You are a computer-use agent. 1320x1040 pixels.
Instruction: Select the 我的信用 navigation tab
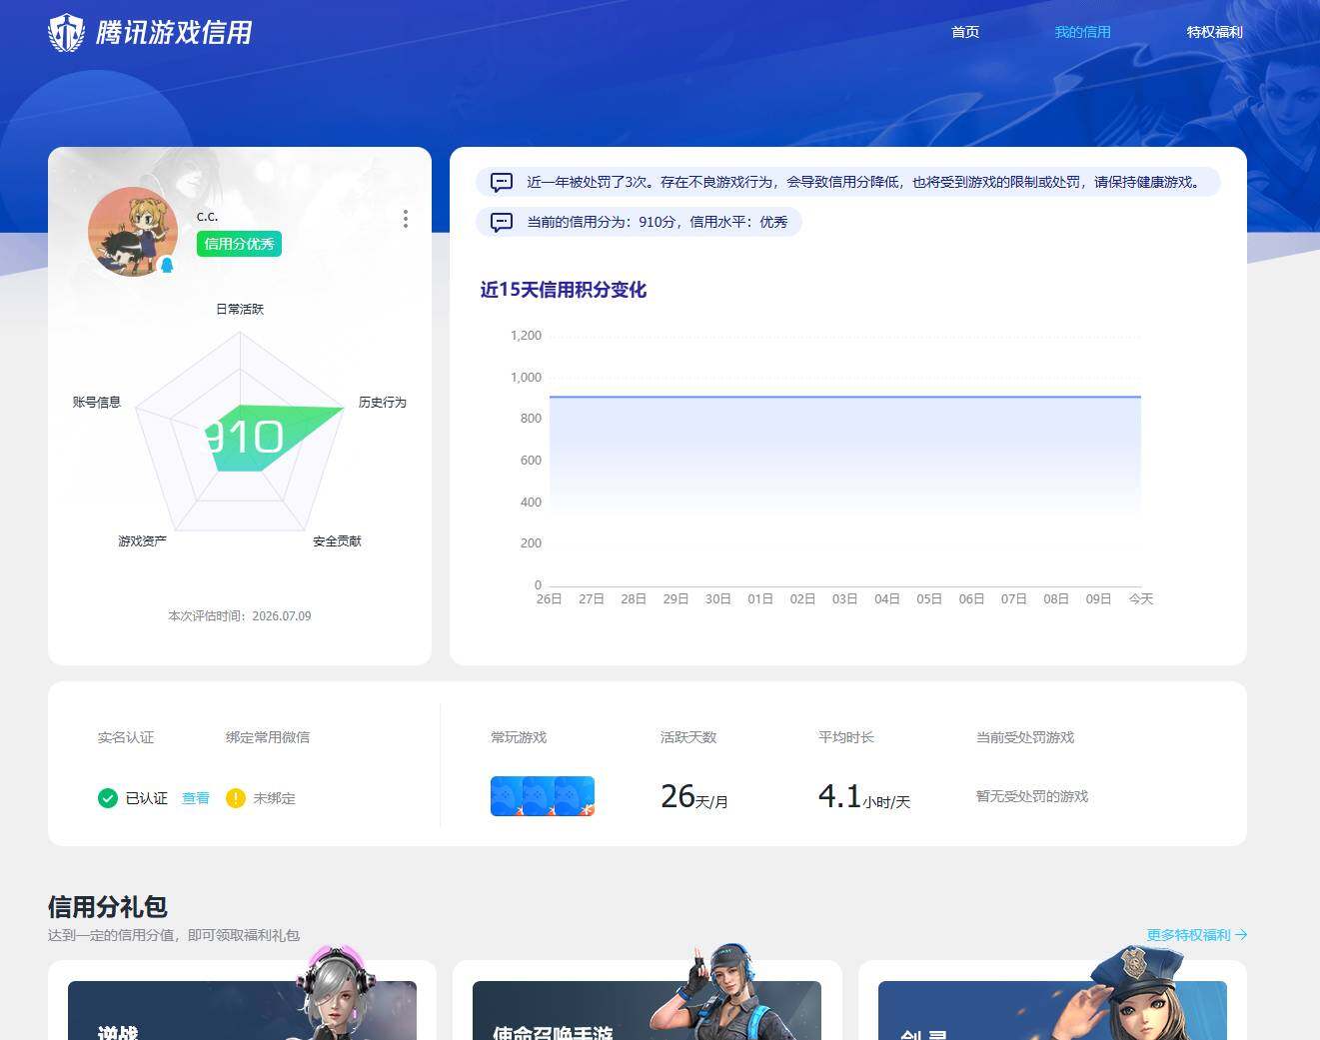click(x=1082, y=32)
